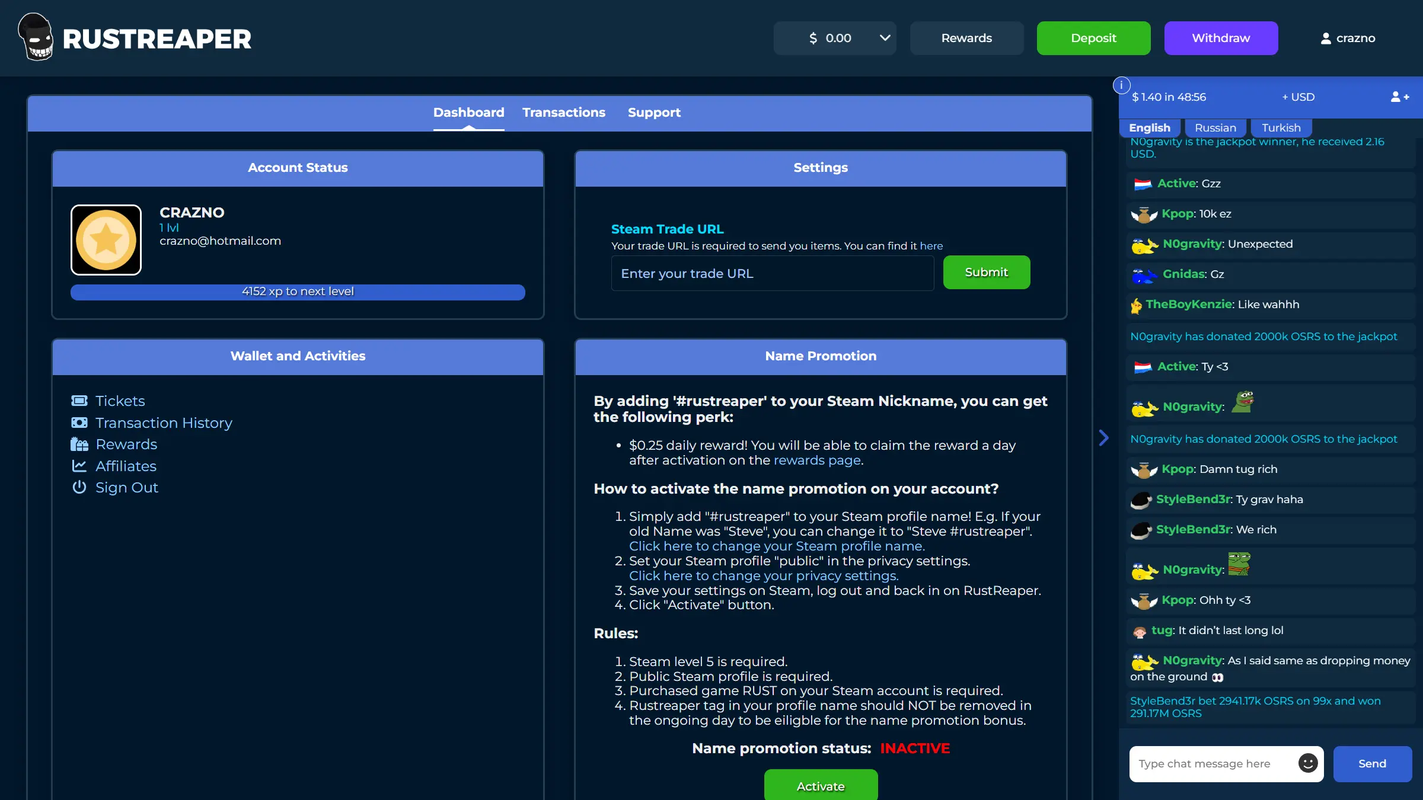Image resolution: width=1423 pixels, height=800 pixels.
Task: Click the xp to next level progress bar
Action: (x=298, y=292)
